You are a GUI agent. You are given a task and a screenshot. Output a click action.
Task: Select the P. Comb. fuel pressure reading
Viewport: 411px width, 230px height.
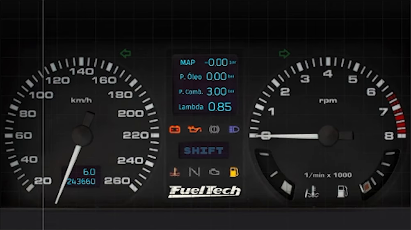pyautogui.click(x=206, y=91)
